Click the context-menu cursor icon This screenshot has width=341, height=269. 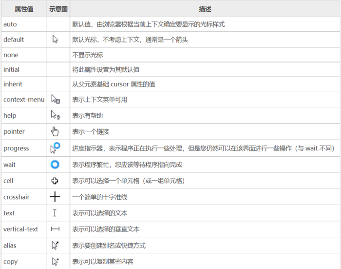[56, 99]
